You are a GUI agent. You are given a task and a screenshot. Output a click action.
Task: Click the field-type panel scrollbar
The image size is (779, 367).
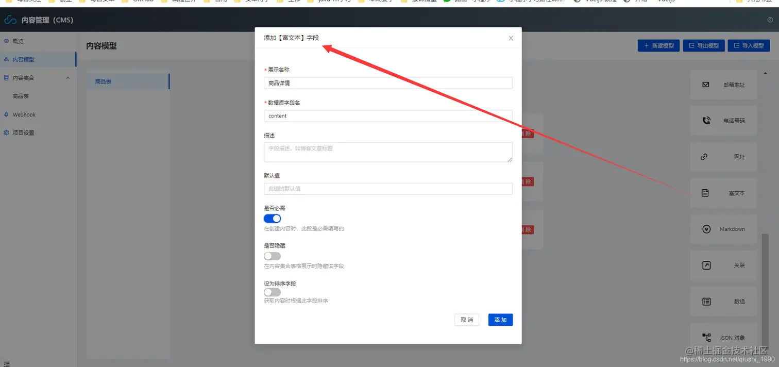point(765,291)
